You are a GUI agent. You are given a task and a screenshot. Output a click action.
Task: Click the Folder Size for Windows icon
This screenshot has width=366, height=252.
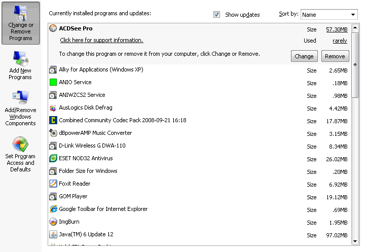pos(53,171)
